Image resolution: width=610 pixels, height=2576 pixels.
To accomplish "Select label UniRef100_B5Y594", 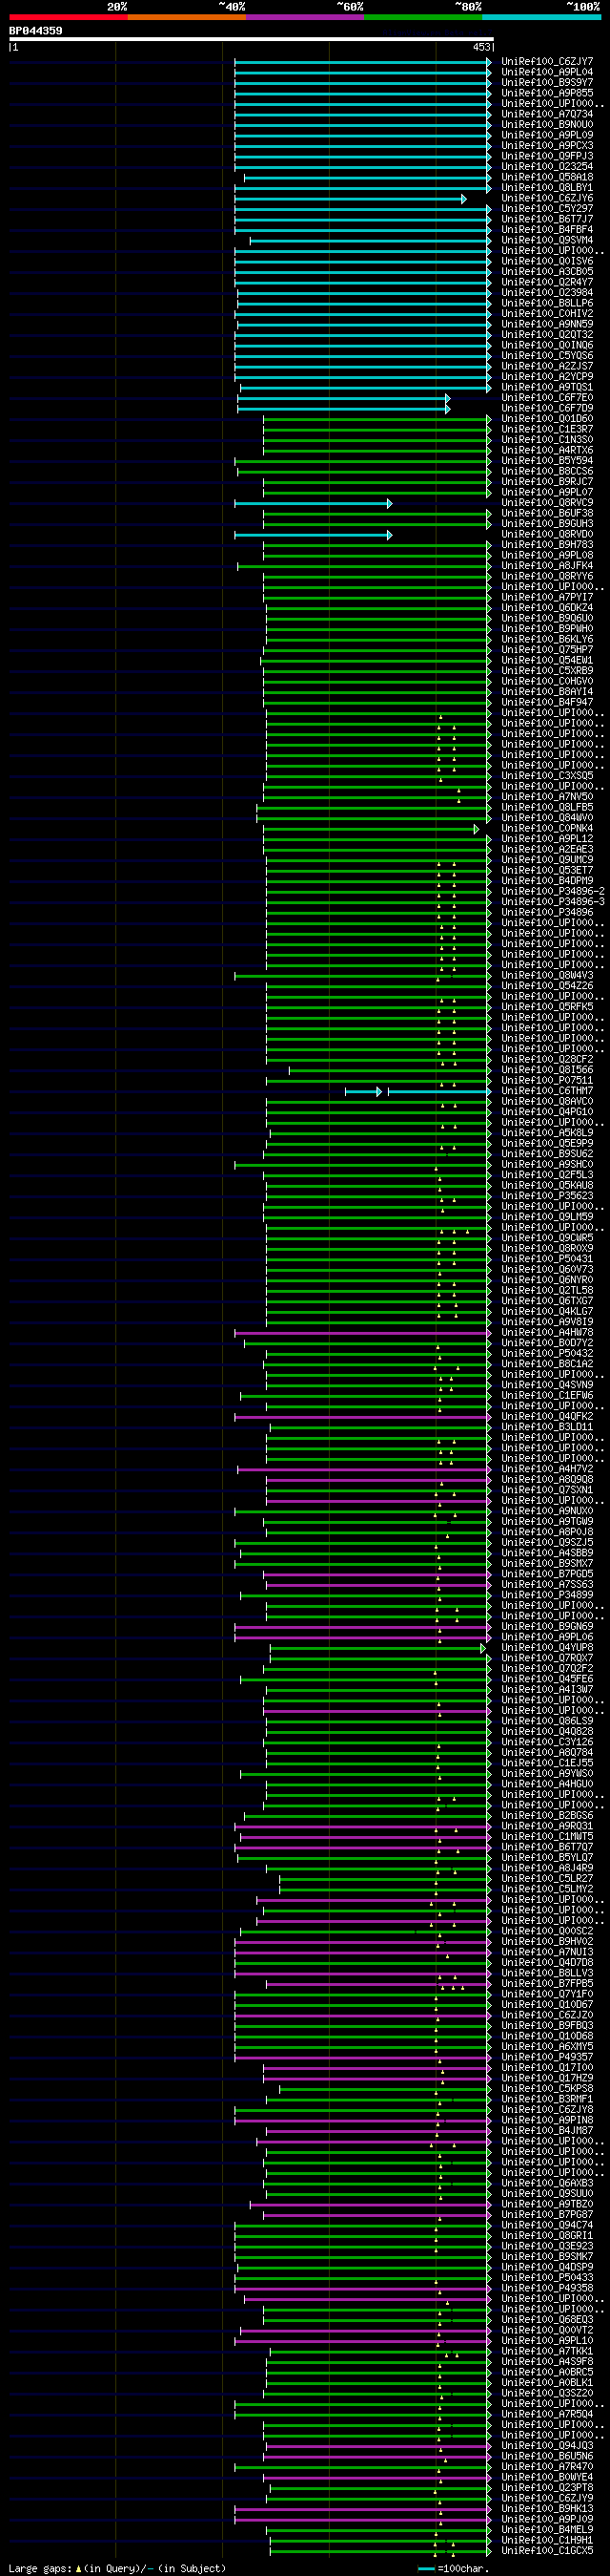I will pos(547,461).
